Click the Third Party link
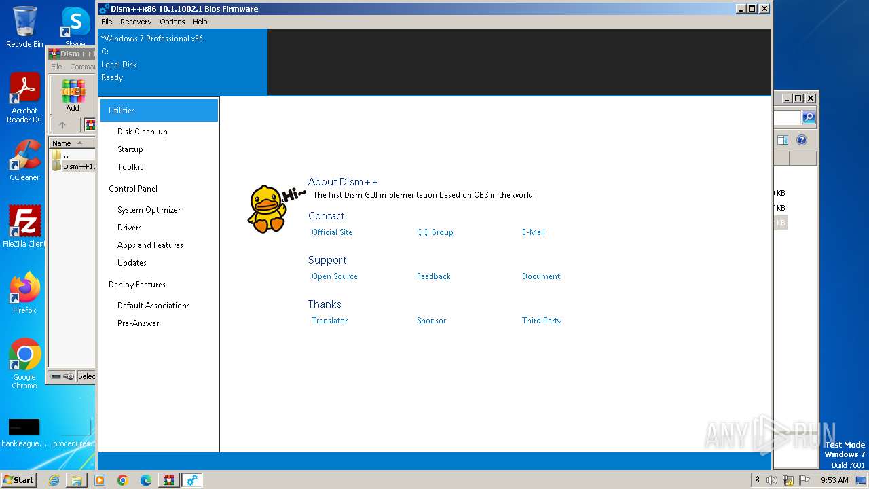 [542, 321]
